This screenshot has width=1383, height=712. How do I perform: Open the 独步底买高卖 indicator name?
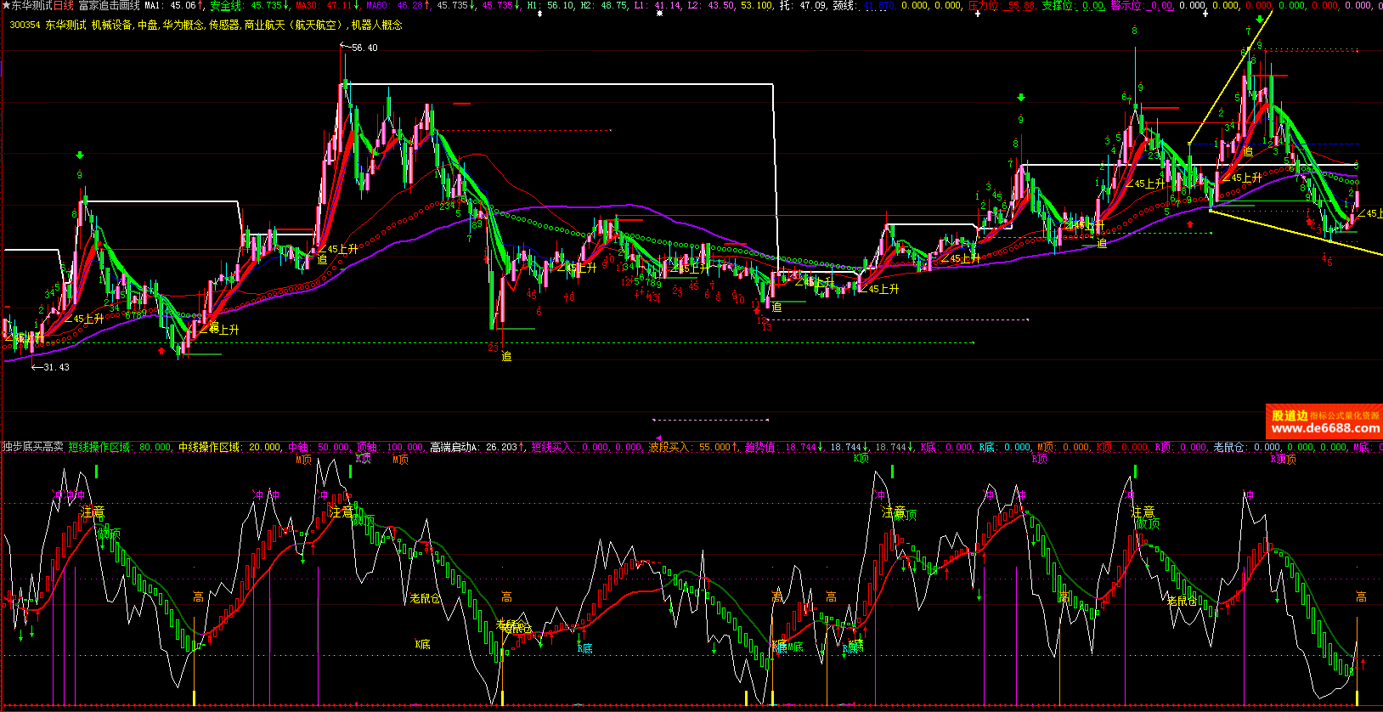click(x=32, y=447)
